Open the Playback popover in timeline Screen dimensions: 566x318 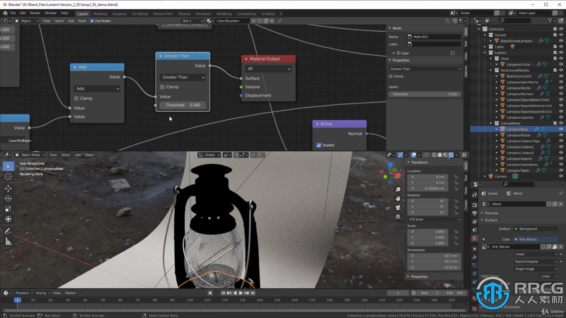[24, 293]
